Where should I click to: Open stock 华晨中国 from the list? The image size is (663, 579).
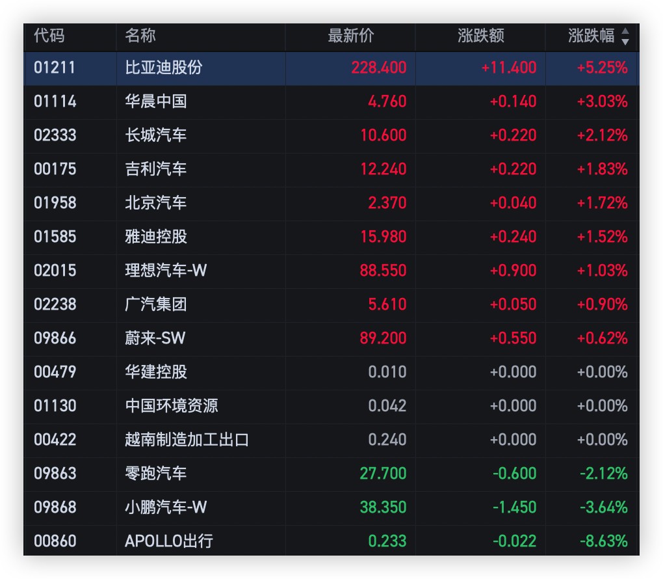pos(156,101)
